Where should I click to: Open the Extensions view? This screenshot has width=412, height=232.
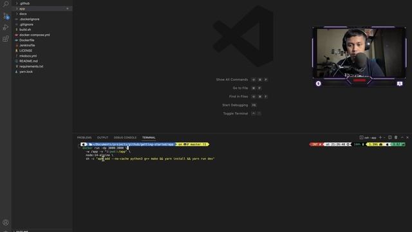[x=6, y=39]
